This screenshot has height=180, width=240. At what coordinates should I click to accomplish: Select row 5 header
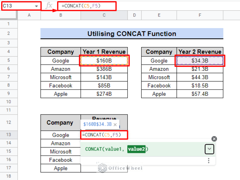click(x=9, y=61)
